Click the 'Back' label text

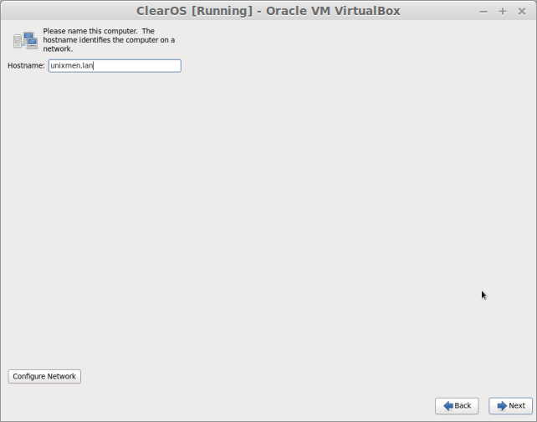click(x=463, y=406)
